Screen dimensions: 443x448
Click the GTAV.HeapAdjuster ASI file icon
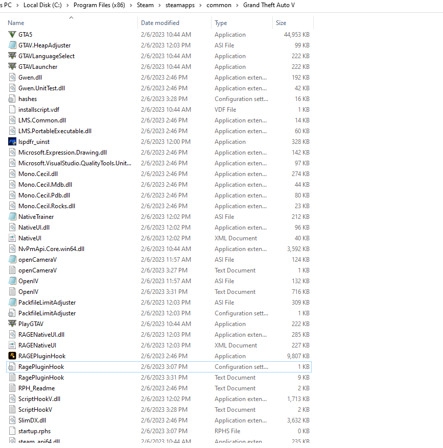pyautogui.click(x=12, y=45)
